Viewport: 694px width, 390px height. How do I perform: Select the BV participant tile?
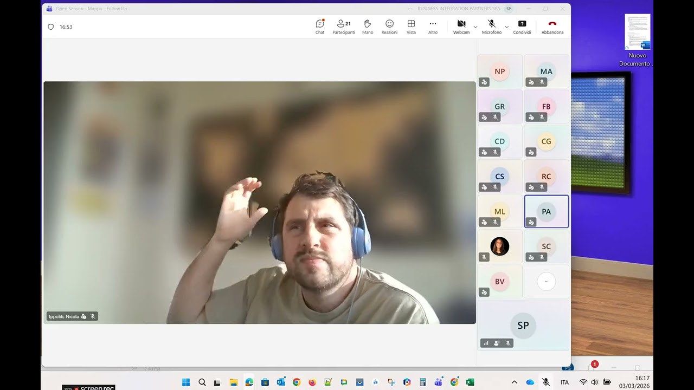tap(500, 281)
